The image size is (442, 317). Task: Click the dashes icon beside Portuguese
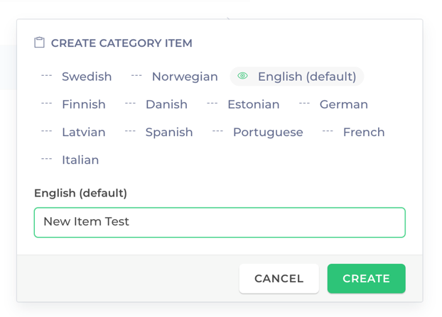[217, 131]
